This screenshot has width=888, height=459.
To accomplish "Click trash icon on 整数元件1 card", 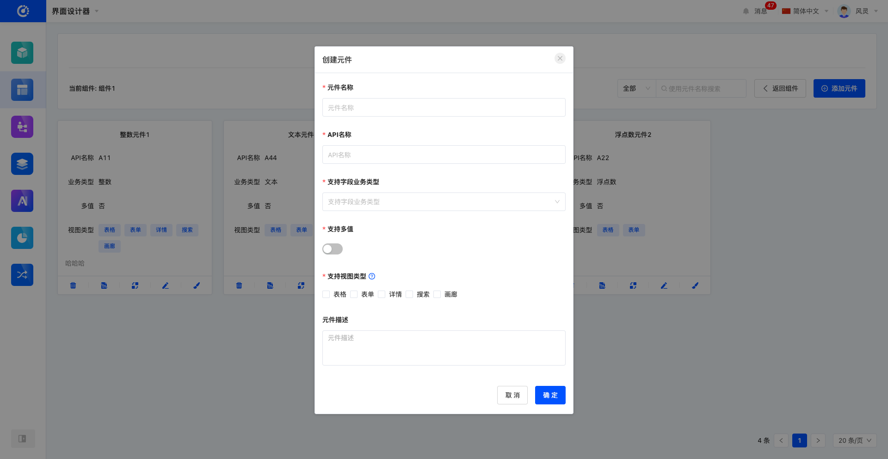I will (73, 285).
